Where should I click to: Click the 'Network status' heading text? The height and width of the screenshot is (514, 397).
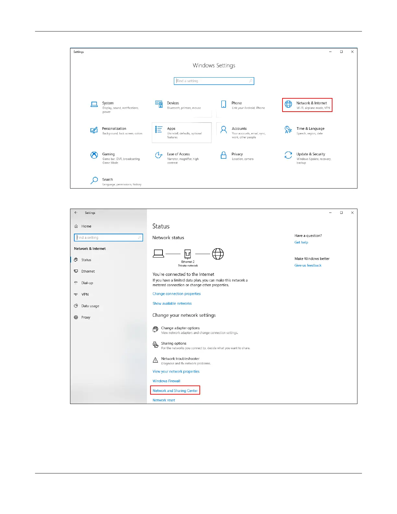click(168, 238)
